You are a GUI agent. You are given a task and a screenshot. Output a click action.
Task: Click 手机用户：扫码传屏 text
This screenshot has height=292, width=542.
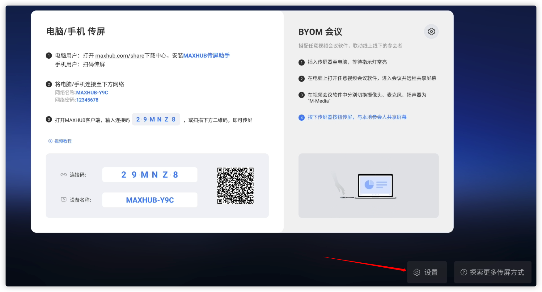coord(80,64)
